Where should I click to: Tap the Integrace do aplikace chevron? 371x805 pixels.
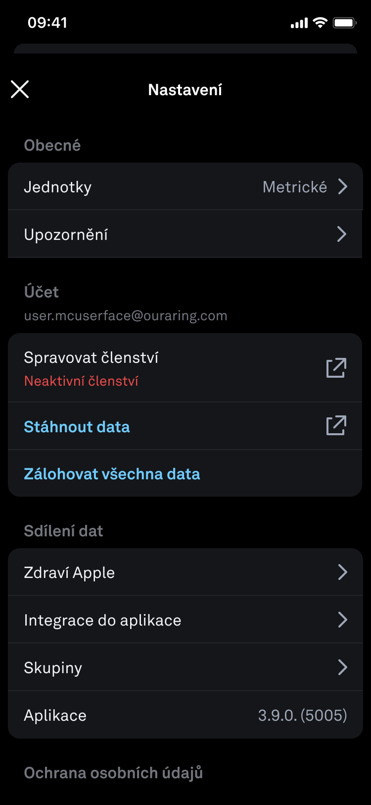(342, 620)
